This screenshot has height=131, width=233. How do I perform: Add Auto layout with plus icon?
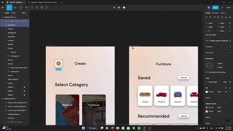230,52
